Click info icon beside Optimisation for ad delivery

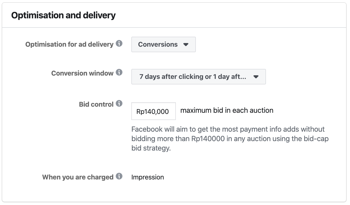(x=119, y=44)
